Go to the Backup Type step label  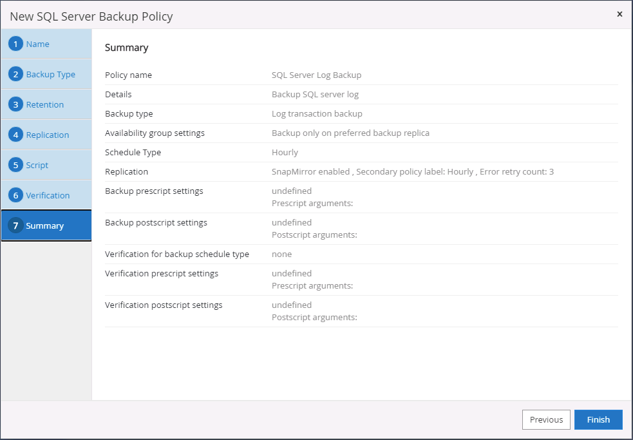coord(50,74)
